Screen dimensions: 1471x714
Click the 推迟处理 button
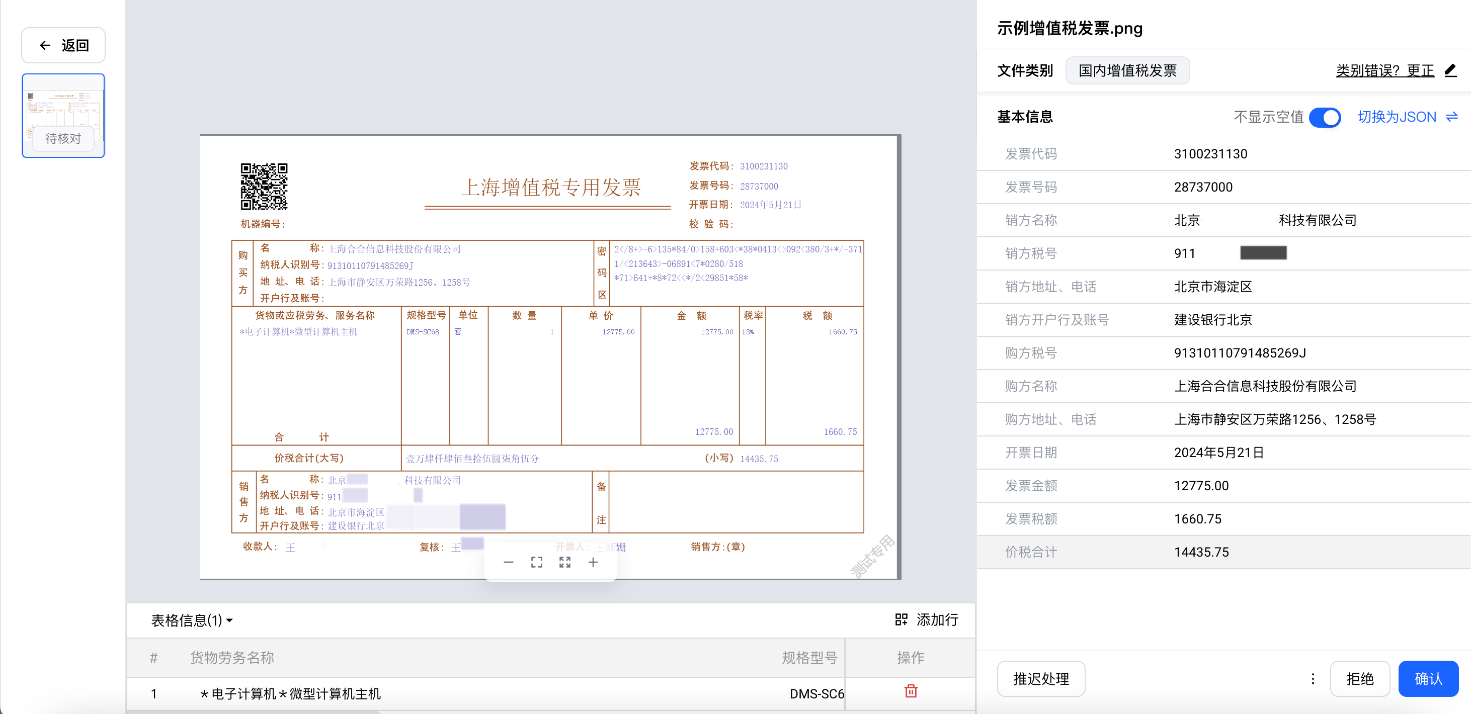pyautogui.click(x=1040, y=678)
